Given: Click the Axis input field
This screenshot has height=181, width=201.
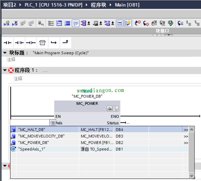Looking at the screenshot, I should pos(30,123).
